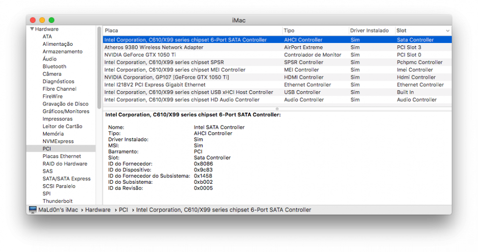Select ATA in the sidebar
This screenshot has width=478, height=252.
pos(47,37)
